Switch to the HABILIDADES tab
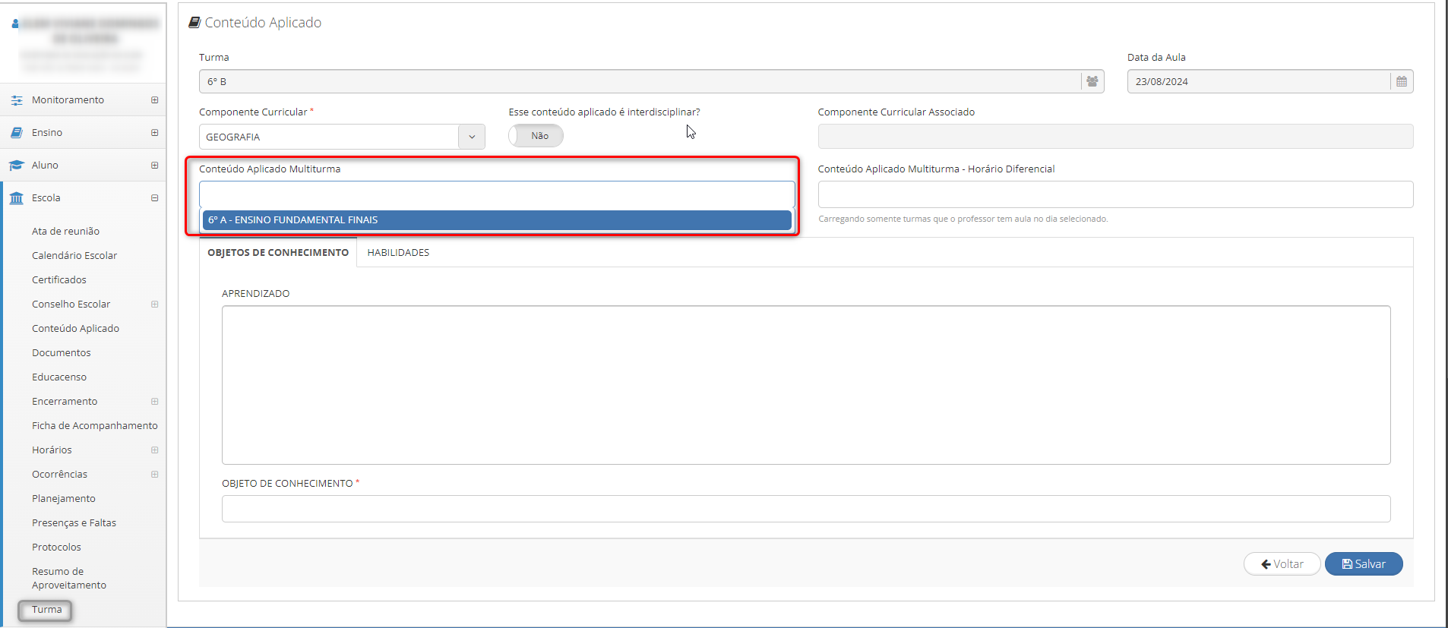Screen dimensions: 1448x628 coord(398,253)
